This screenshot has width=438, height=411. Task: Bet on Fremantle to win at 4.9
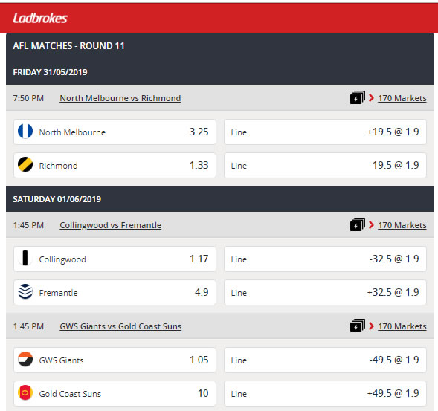point(115,292)
